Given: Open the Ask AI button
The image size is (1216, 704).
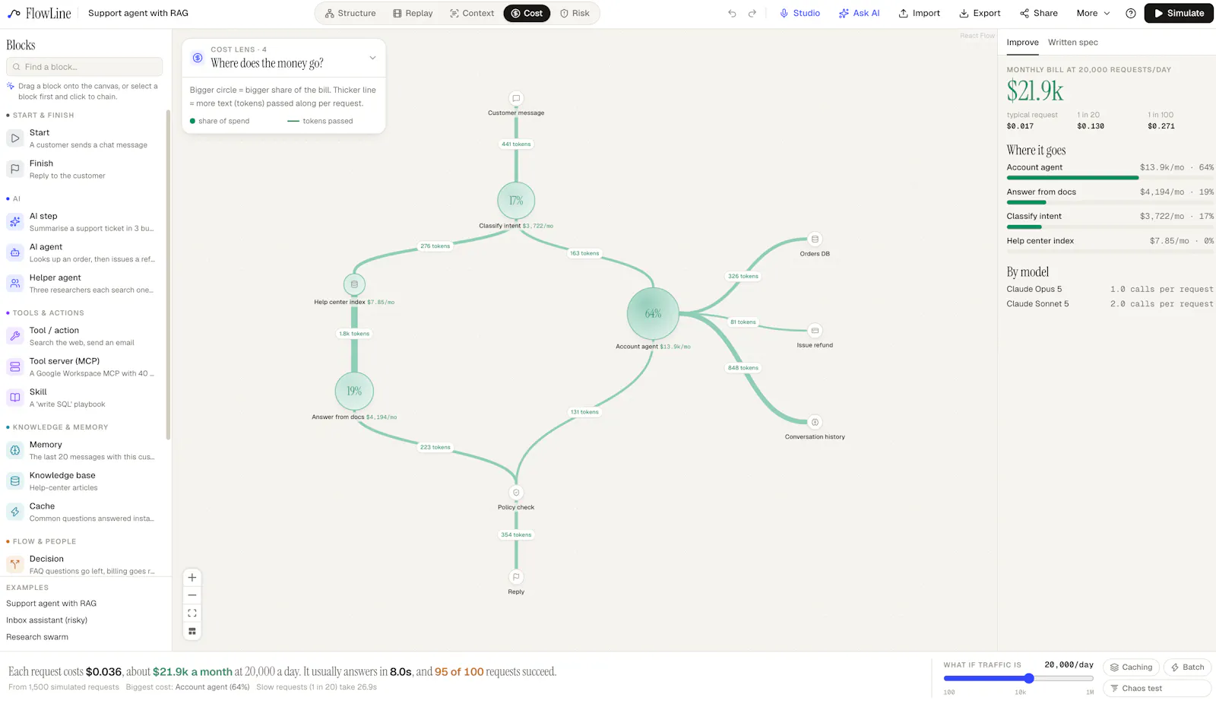Looking at the screenshot, I should (859, 13).
